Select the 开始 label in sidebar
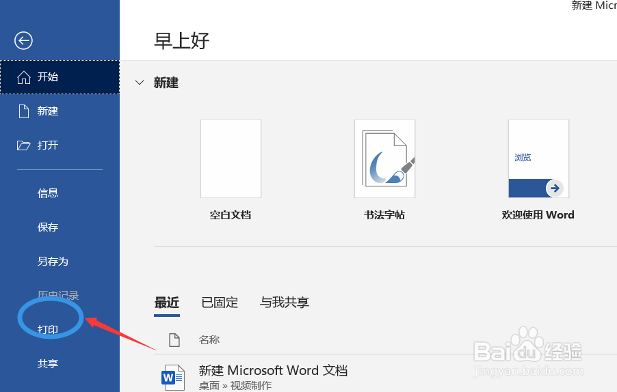Image resolution: width=617 pixels, height=392 pixels. pyautogui.click(x=48, y=76)
